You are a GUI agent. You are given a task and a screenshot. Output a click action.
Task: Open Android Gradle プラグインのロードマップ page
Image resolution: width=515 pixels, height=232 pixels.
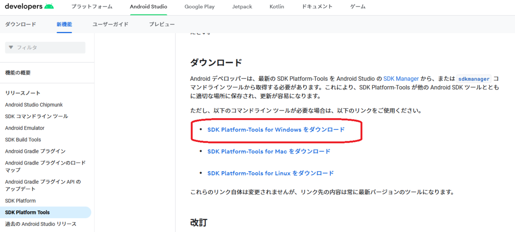click(45, 166)
